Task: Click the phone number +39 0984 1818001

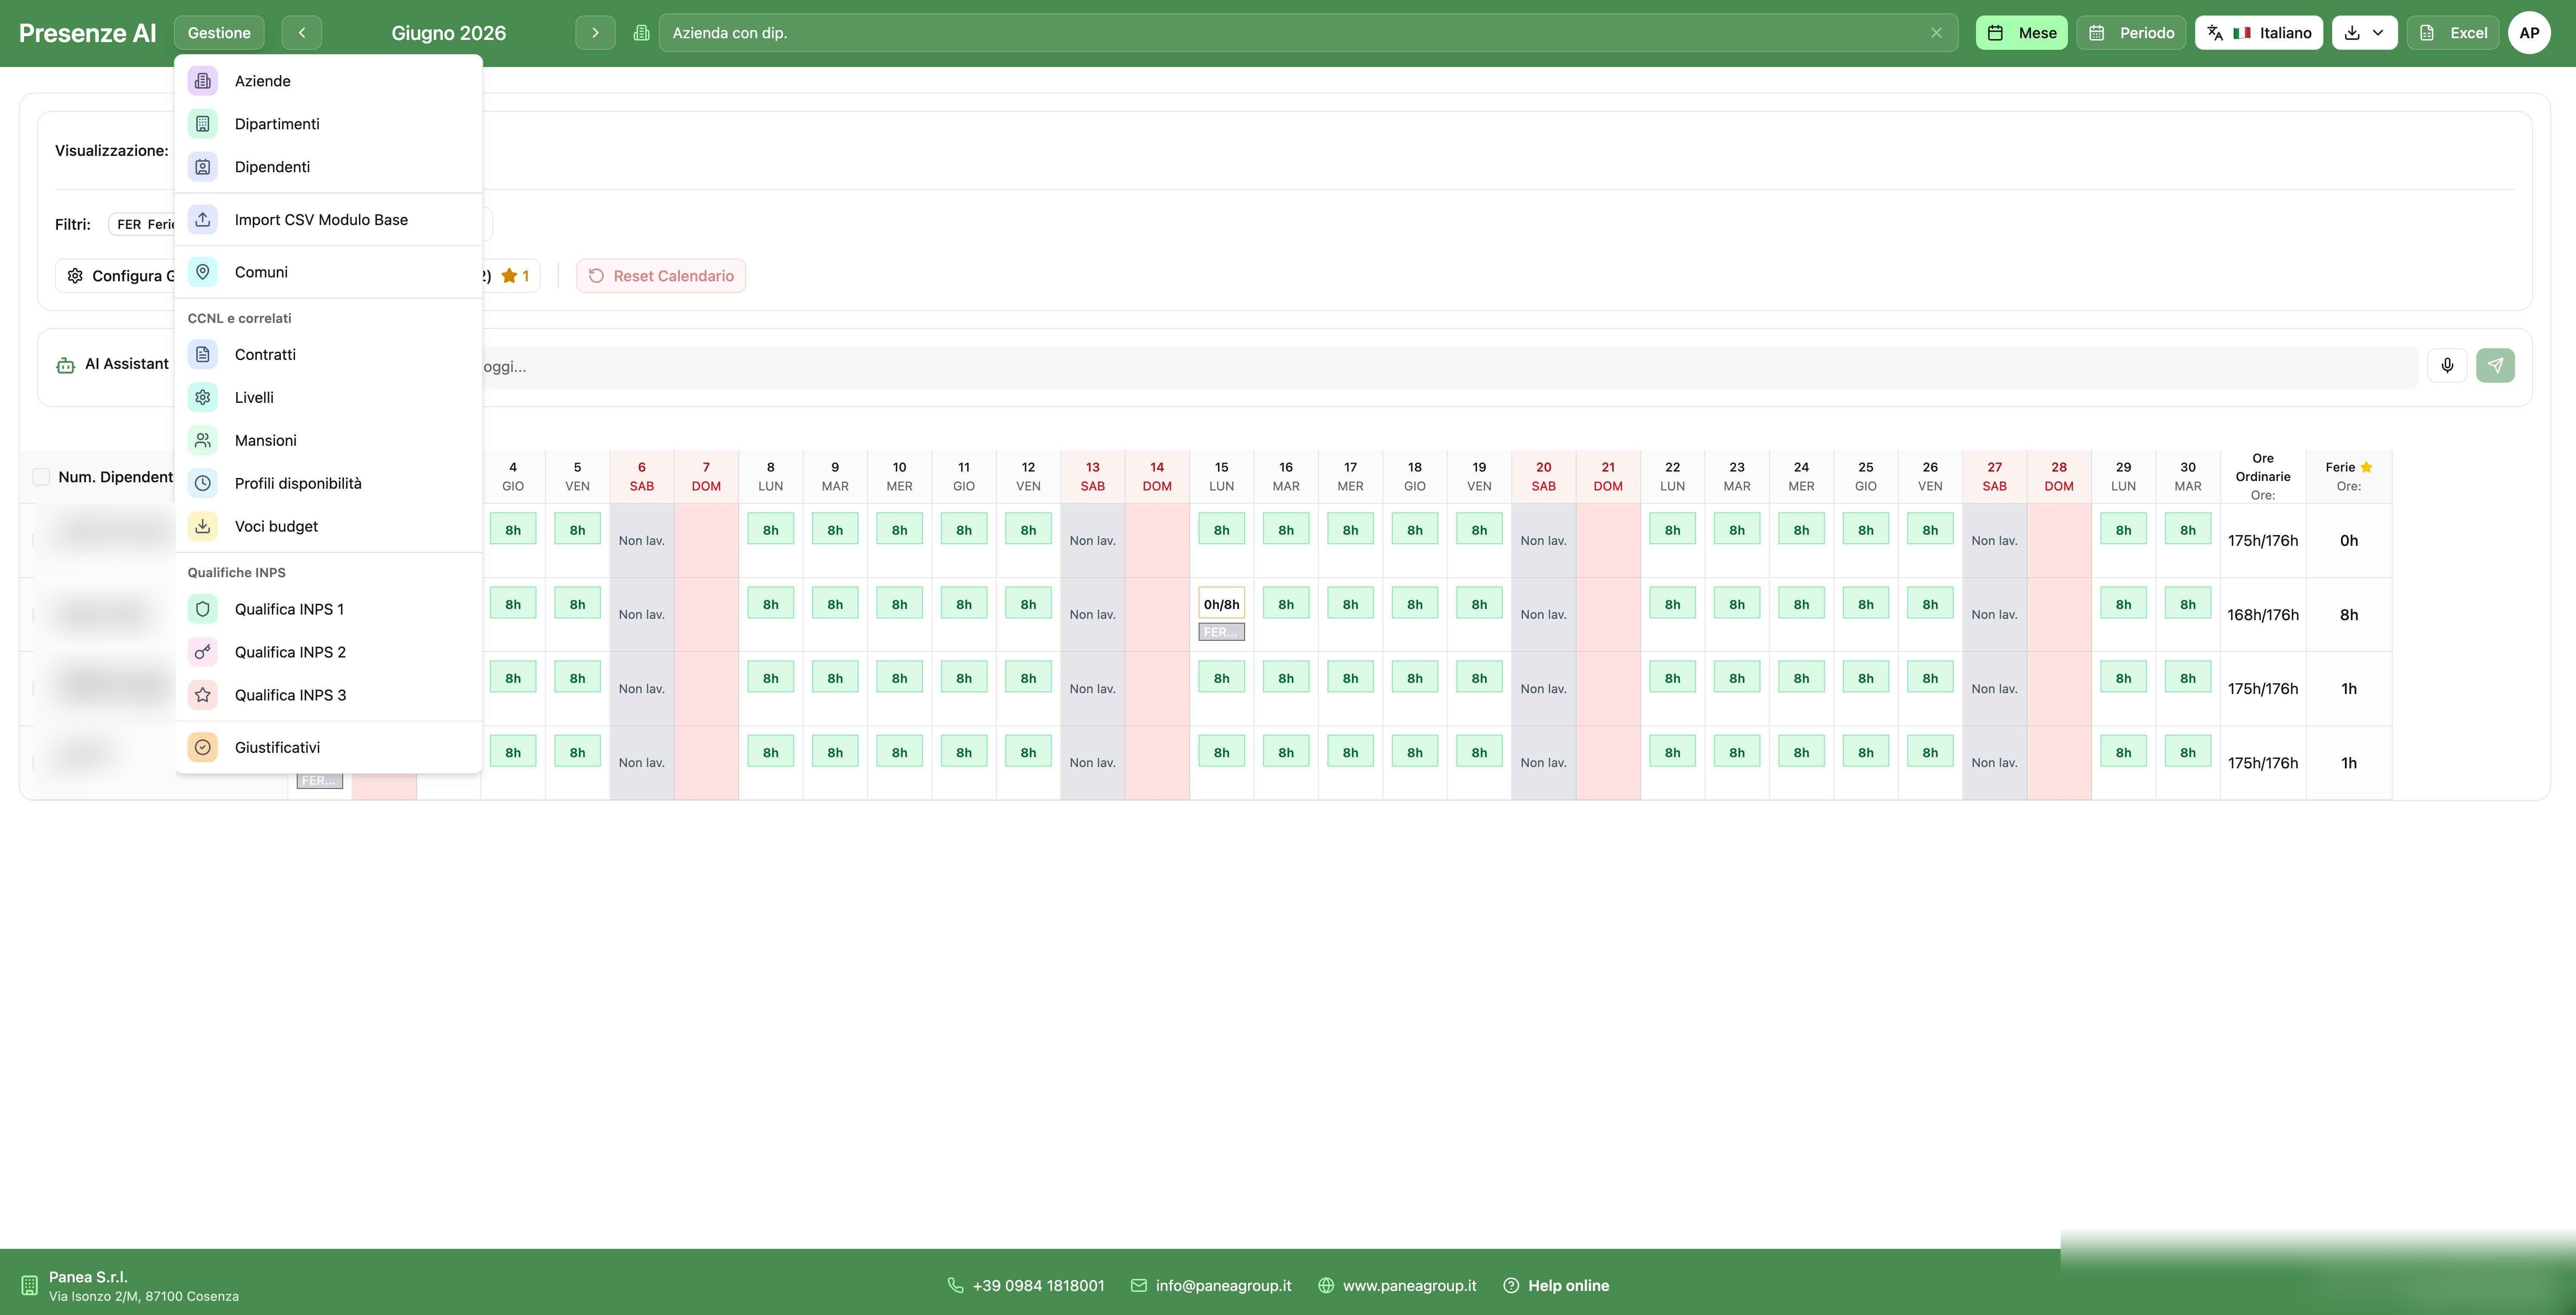Action: tap(1038, 1286)
